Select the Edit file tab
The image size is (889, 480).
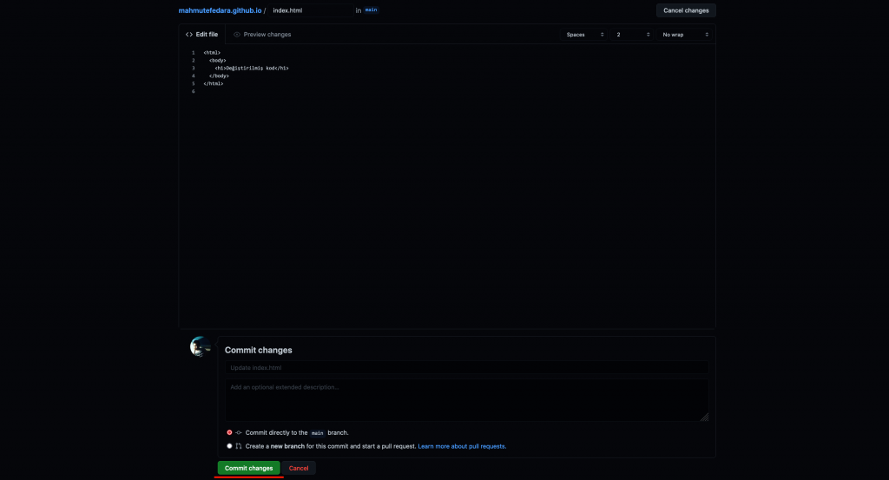point(201,35)
